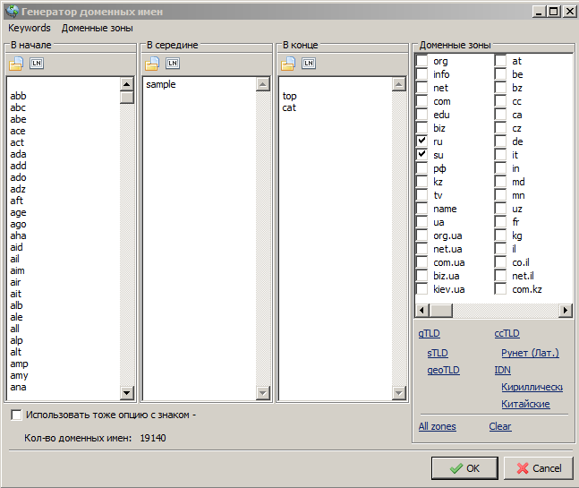Screen dimensions: 579x488
Task: Click down arrow of В начале list scrollbar
Action: click(127, 393)
